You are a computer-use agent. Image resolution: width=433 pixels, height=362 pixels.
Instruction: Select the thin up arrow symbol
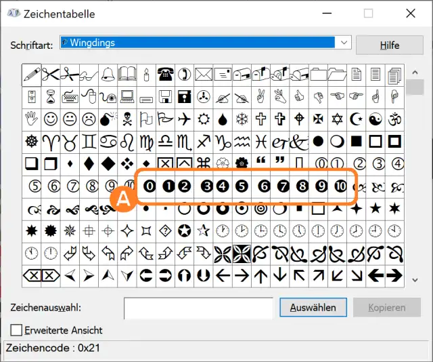click(261, 276)
